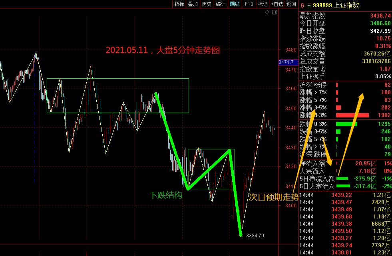Click the red chart title dated 2021.05.11

coord(163,50)
